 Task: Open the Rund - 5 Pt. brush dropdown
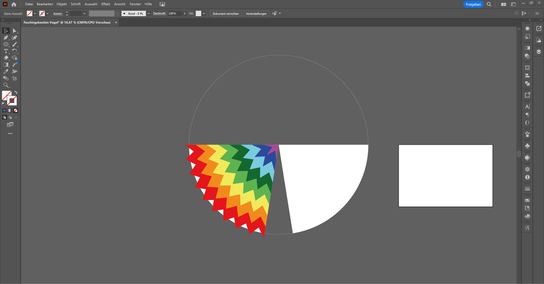pyautogui.click(x=148, y=13)
